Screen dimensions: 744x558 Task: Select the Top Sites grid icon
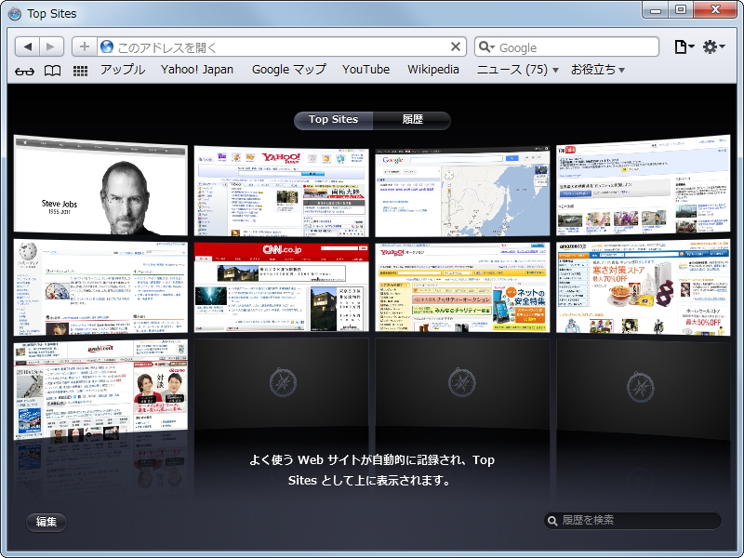[80, 70]
